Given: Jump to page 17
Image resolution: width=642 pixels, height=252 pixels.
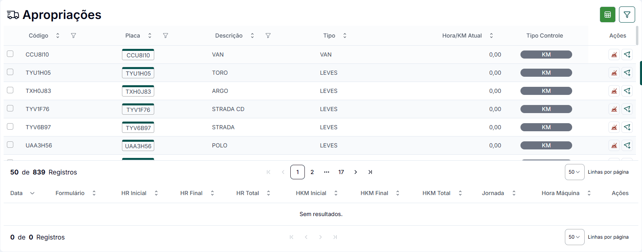Looking at the screenshot, I should pos(341,172).
